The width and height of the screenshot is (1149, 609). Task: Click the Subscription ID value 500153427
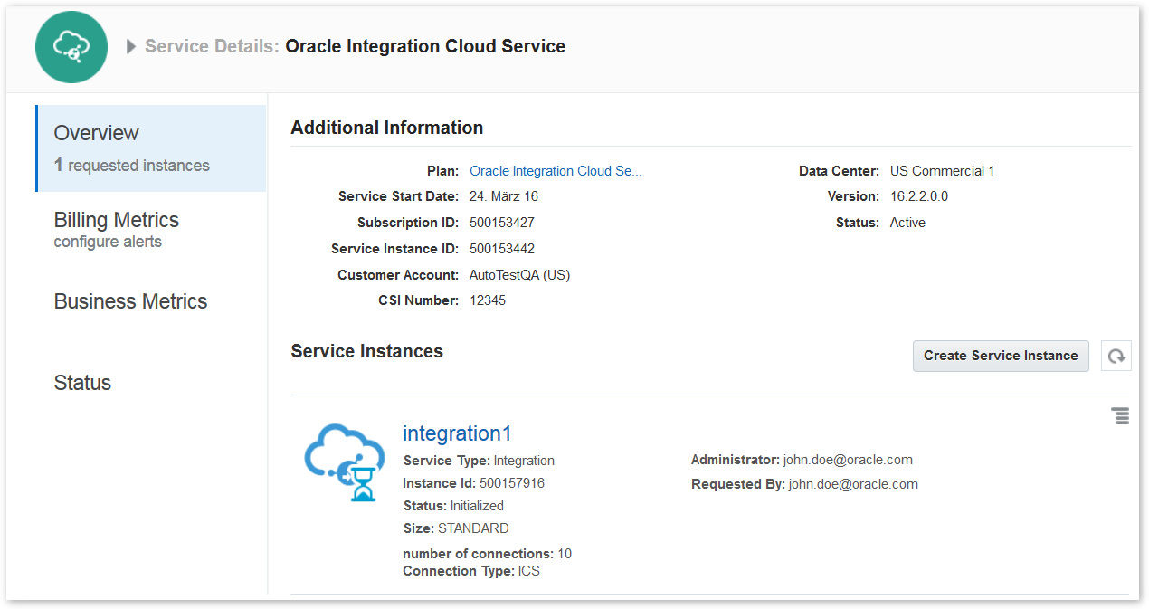[x=502, y=223]
